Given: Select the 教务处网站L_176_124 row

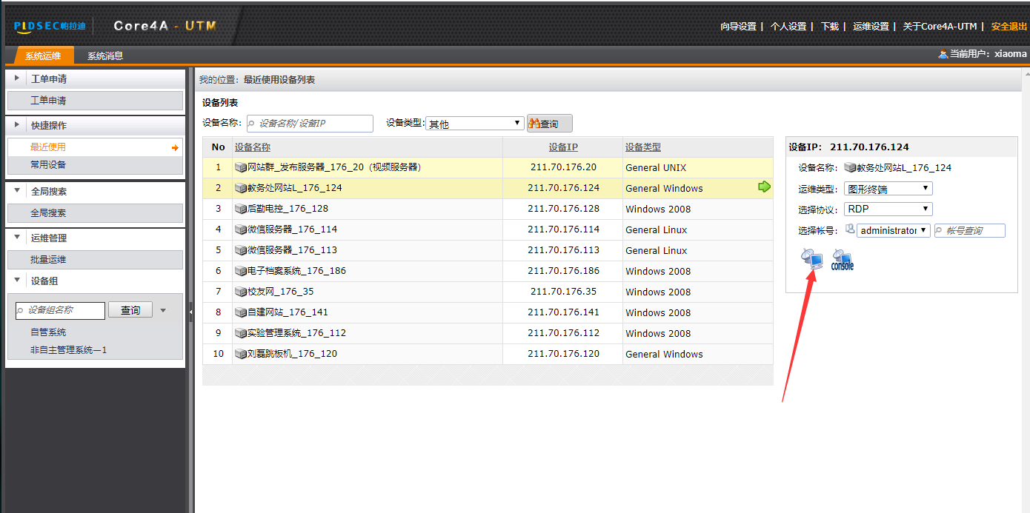Looking at the screenshot, I should [488, 188].
